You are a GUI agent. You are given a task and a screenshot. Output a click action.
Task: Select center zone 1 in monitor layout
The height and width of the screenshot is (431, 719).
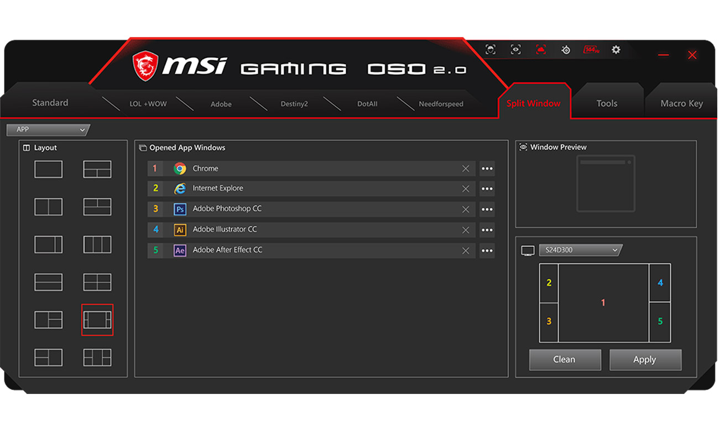[603, 303]
